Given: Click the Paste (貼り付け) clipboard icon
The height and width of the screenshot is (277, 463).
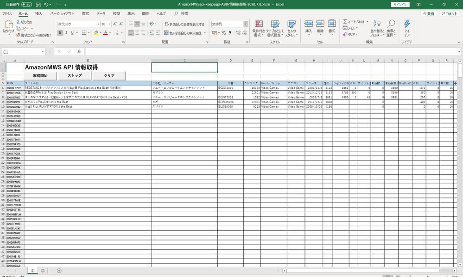Looking at the screenshot, I should tap(8, 25).
